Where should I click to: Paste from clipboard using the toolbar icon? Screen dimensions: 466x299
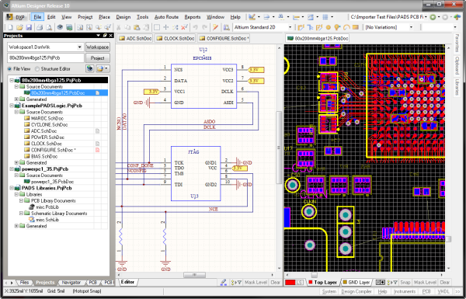[x=137, y=27]
